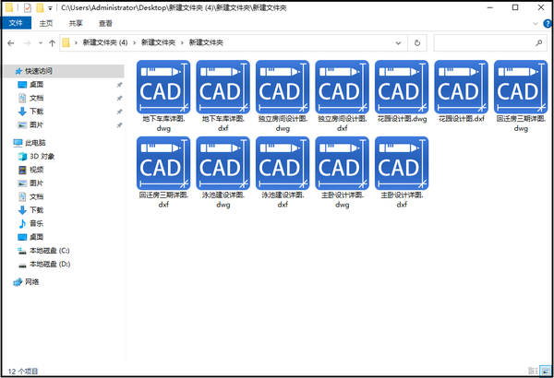Open 音乐 folder in sidebar
This screenshot has width=554, height=378.
pyautogui.click(x=36, y=223)
